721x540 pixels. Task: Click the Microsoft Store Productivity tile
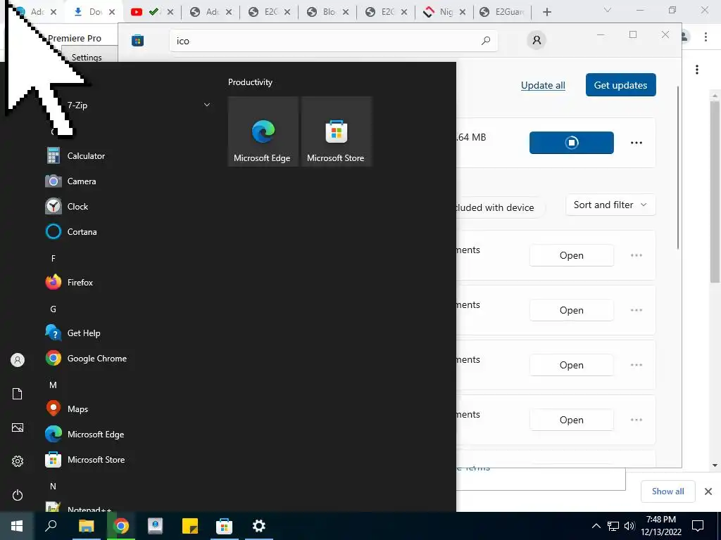[x=336, y=131]
